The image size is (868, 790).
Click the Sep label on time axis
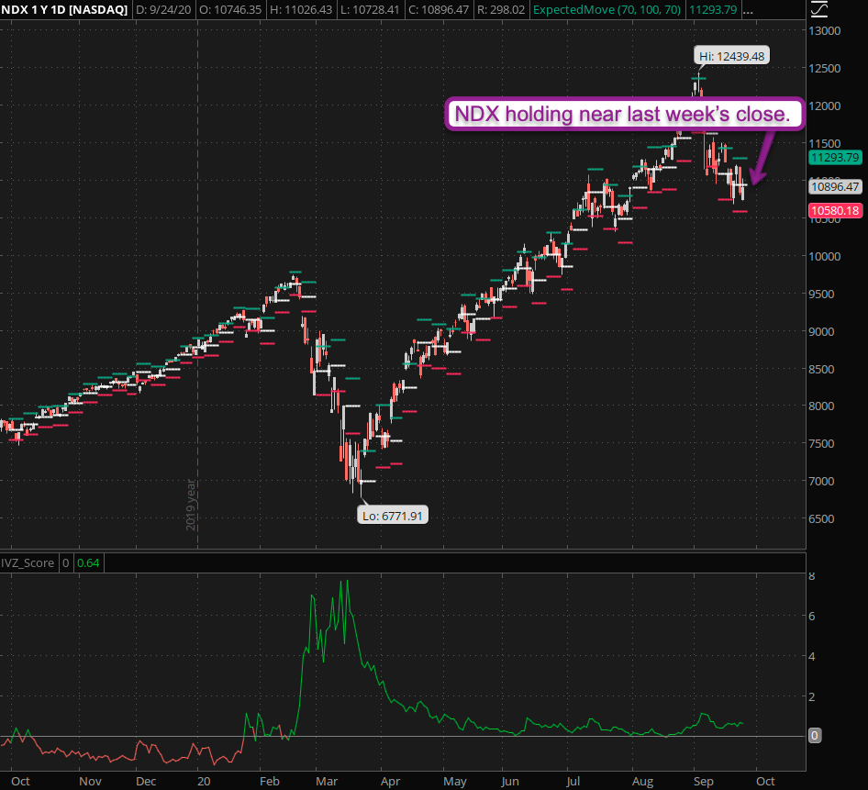point(704,781)
